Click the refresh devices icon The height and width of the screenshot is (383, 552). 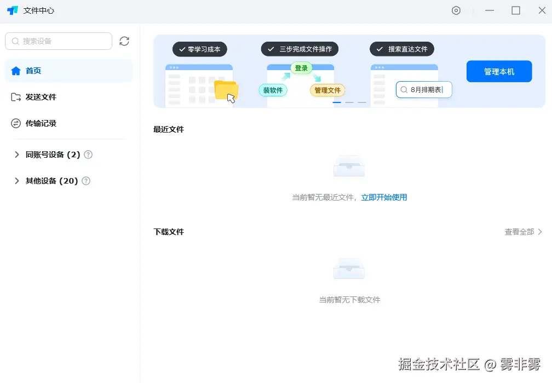[x=124, y=41]
